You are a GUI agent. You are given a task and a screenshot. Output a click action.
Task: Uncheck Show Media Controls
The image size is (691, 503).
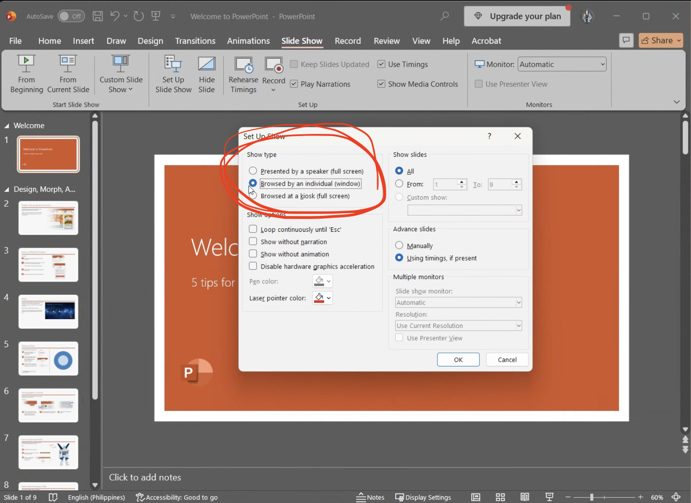382,84
